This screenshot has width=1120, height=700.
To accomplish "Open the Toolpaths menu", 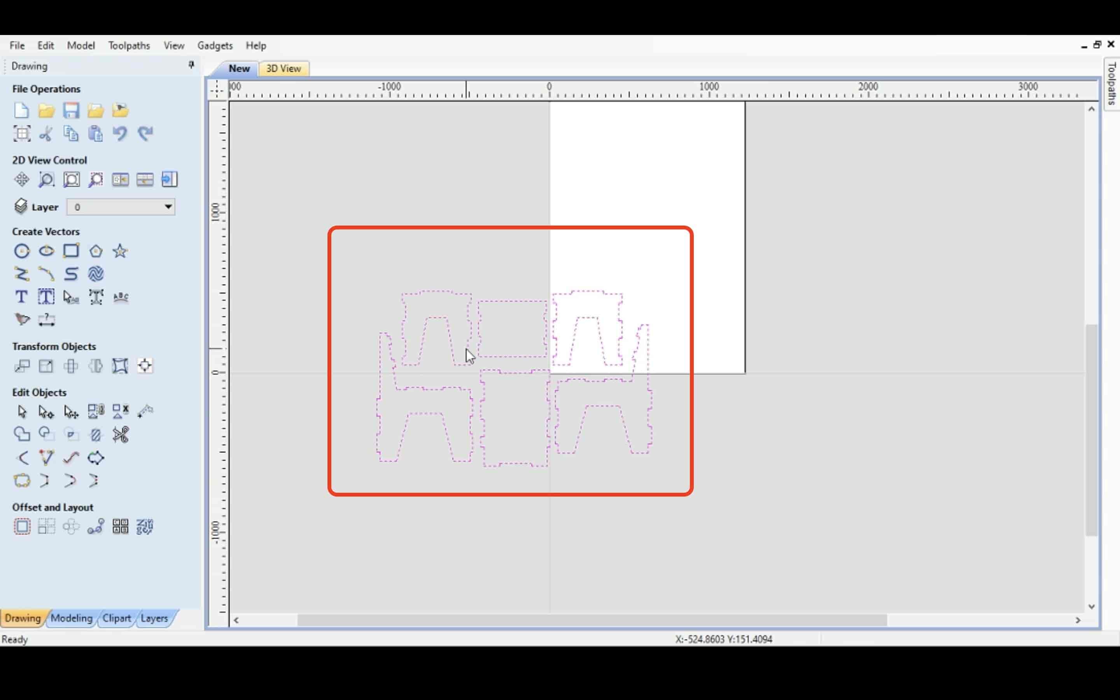I will pyautogui.click(x=129, y=45).
